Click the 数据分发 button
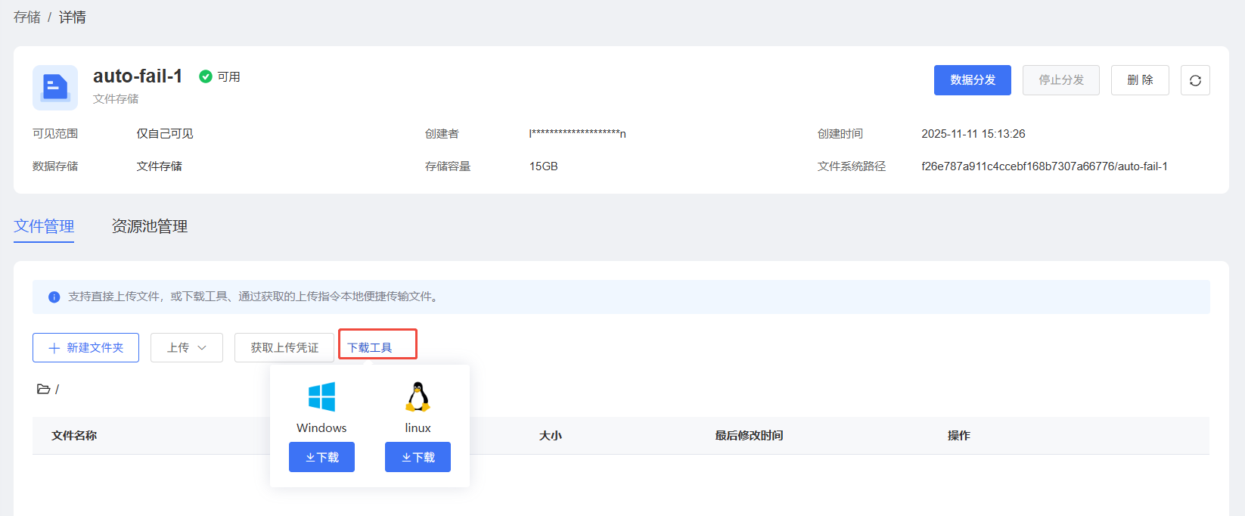Screen dimensions: 1245x516 [972, 80]
